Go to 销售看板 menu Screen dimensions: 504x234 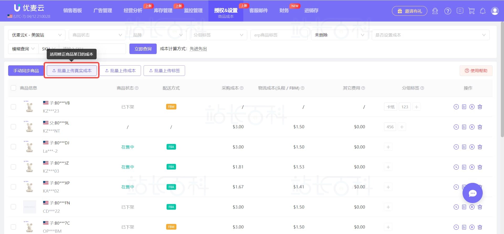(72, 10)
